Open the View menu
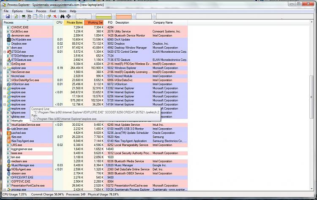Viewport: 317px width, 200px height. click(29, 11)
